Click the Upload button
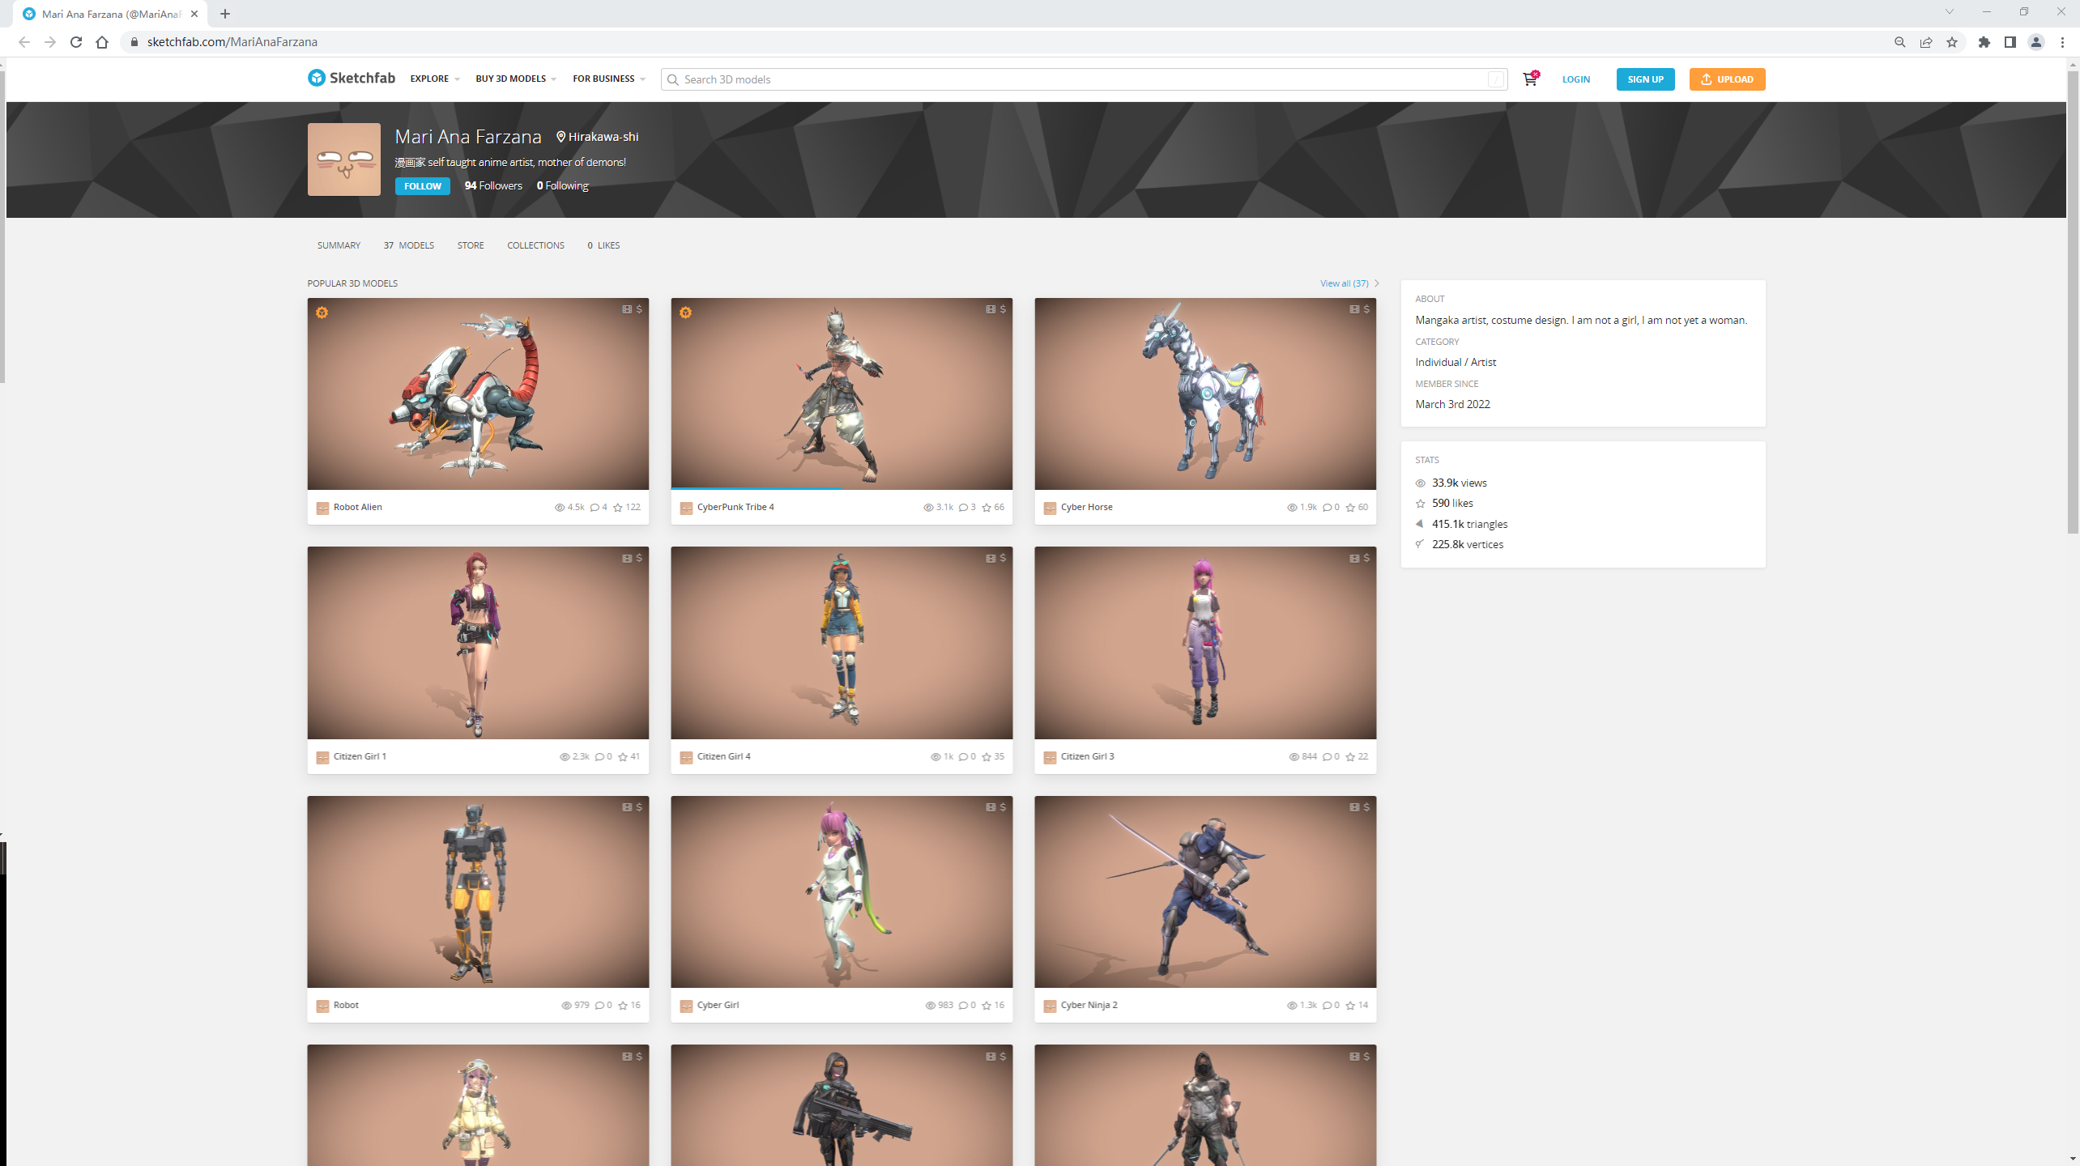This screenshot has height=1166, width=2080. 1727,79
